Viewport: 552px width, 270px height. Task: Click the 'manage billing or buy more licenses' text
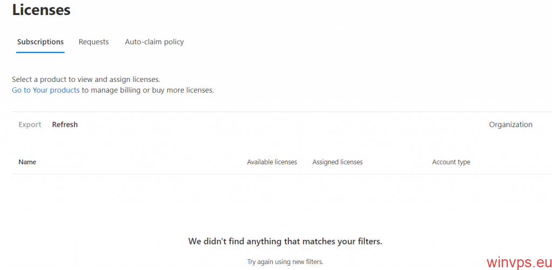pyautogui.click(x=148, y=90)
